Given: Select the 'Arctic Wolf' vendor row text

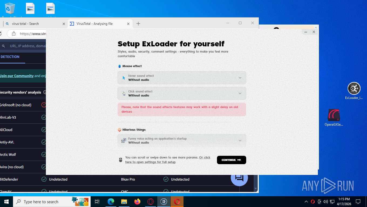Looking at the screenshot, I should tap(8, 154).
